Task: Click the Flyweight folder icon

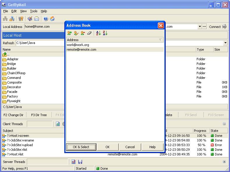Action: [5, 101]
